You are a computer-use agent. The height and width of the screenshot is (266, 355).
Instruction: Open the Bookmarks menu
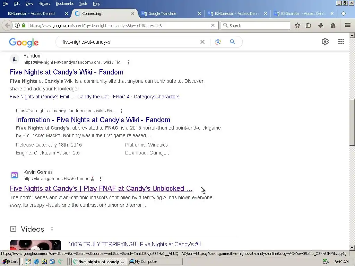[64, 3]
